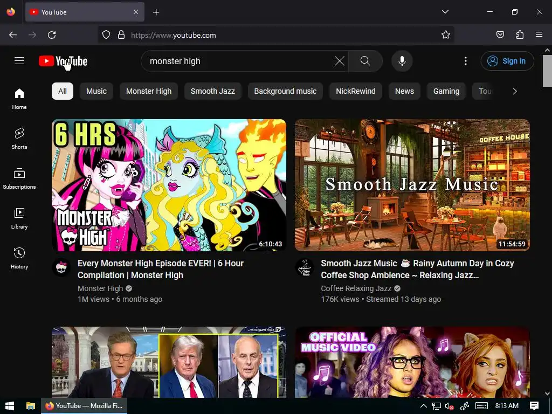Play the Smooth Jazz Music coffee house thumbnail
Image resolution: width=552 pixels, height=414 pixels.
pos(412,185)
